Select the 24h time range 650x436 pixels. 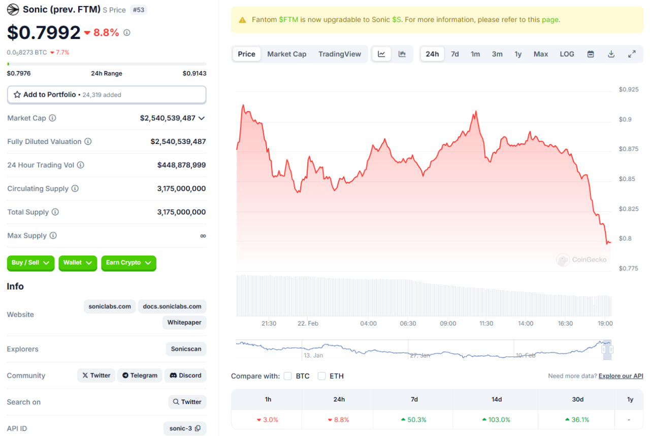pos(433,54)
